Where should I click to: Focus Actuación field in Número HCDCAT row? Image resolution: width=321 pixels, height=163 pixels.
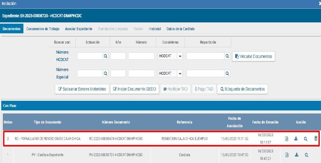(90, 56)
